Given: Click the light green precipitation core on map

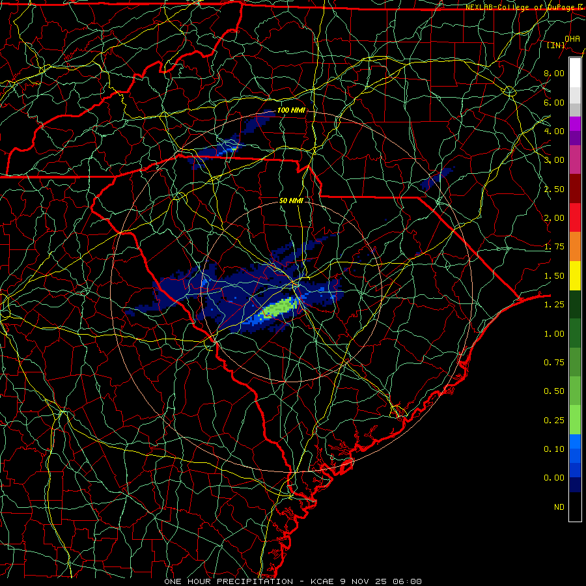Looking at the screenshot, I should pos(280,307).
